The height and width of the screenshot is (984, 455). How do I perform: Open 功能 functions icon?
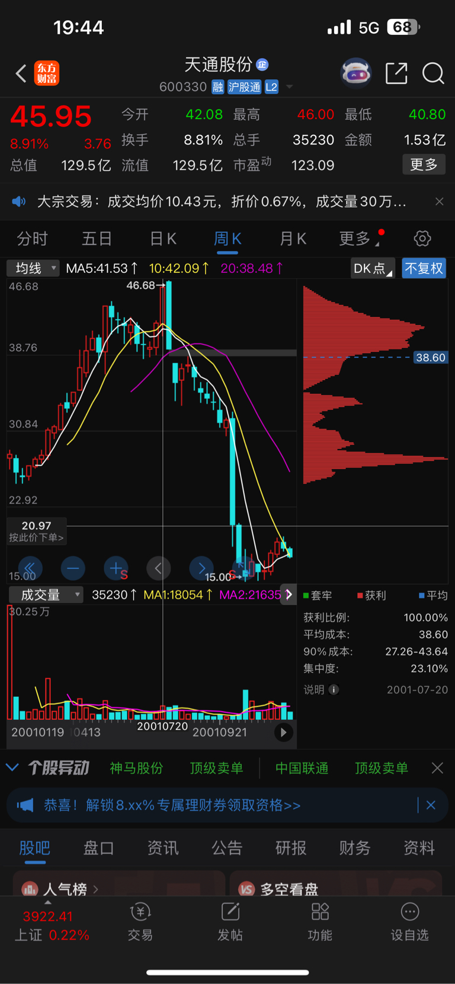coord(320,922)
